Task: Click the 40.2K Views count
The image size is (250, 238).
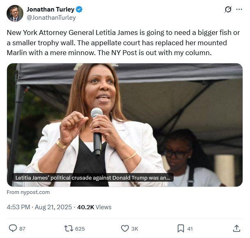Action: [94, 207]
